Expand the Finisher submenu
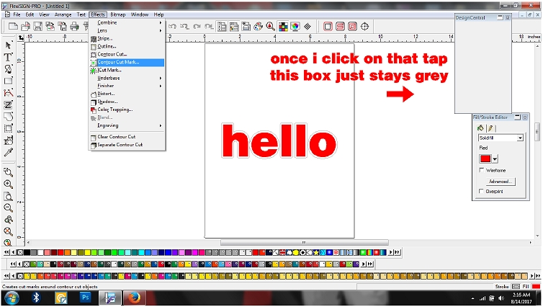 (x=127, y=86)
